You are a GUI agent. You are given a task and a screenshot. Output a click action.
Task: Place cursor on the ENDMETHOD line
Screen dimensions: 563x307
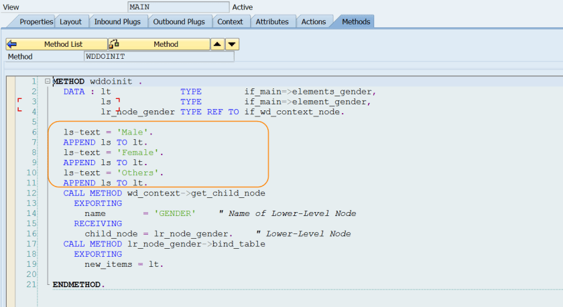78,285
